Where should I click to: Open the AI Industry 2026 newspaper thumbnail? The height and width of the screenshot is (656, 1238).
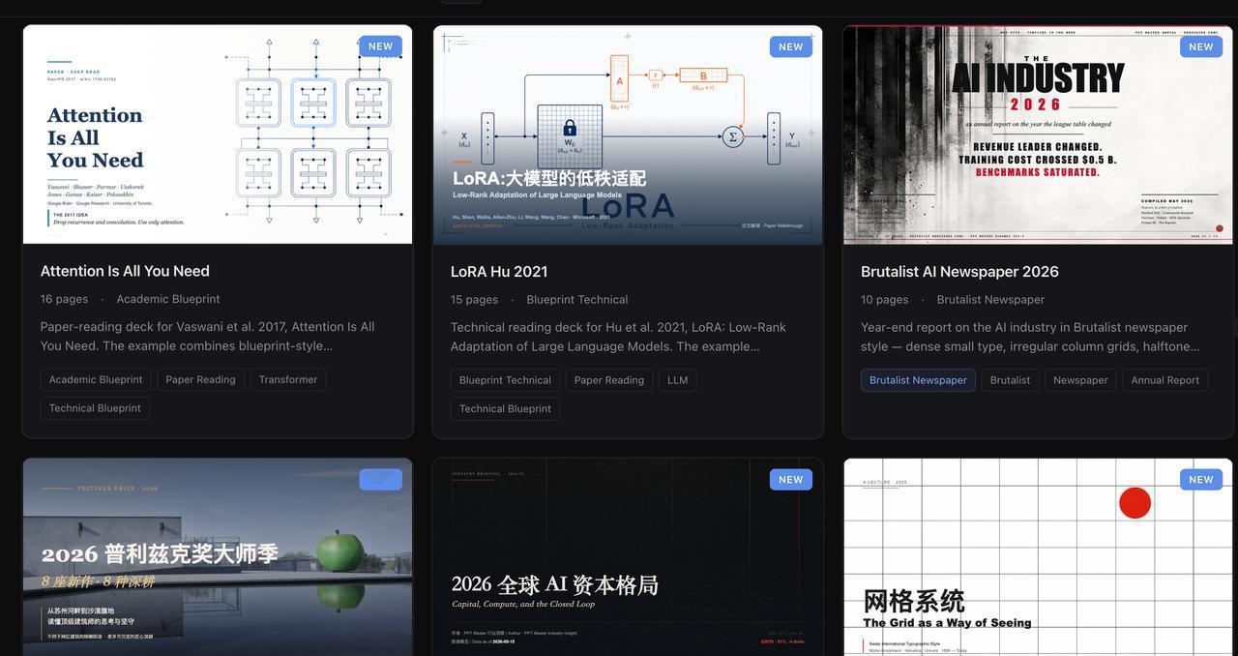coord(1038,134)
